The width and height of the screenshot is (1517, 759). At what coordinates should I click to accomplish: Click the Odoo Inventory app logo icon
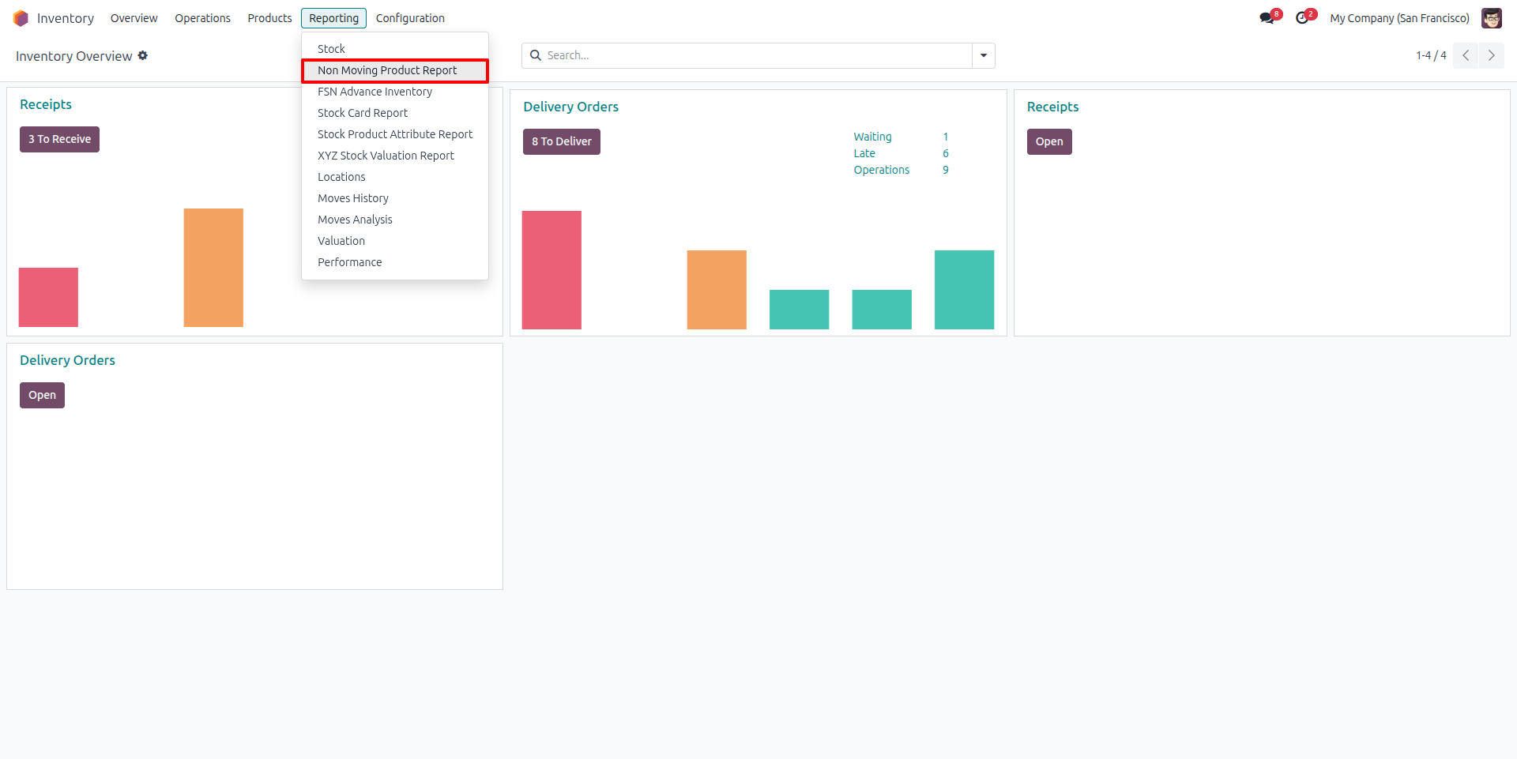click(x=21, y=18)
